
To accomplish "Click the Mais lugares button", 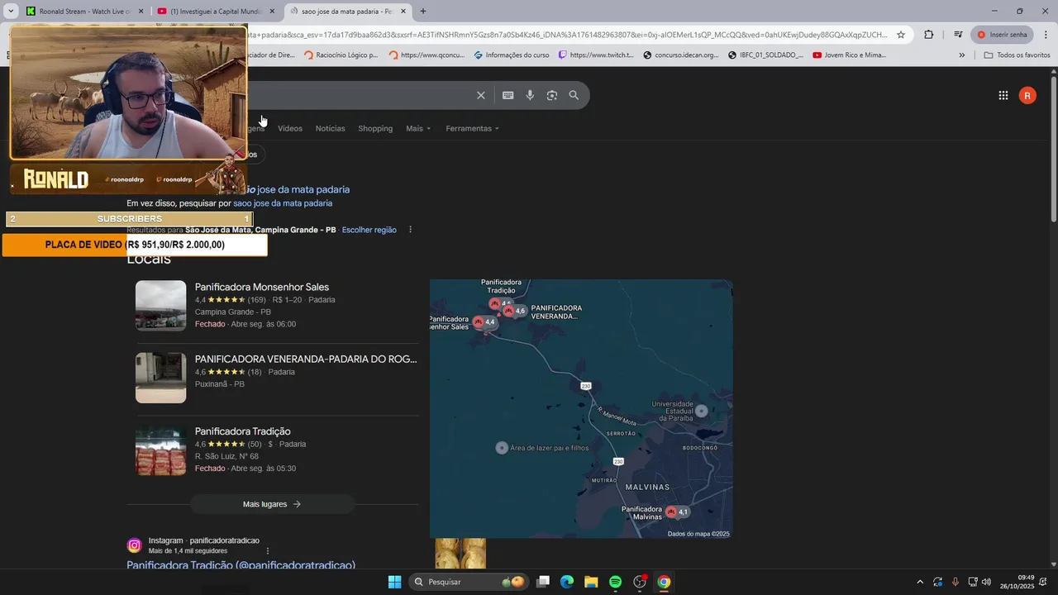I will pos(272,504).
